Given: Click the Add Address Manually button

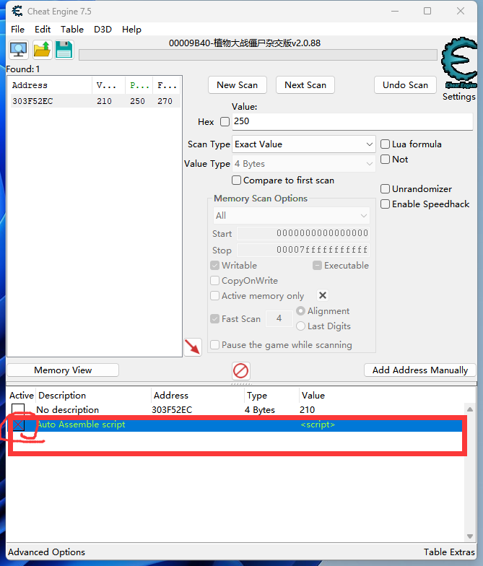Looking at the screenshot, I should pyautogui.click(x=419, y=370).
